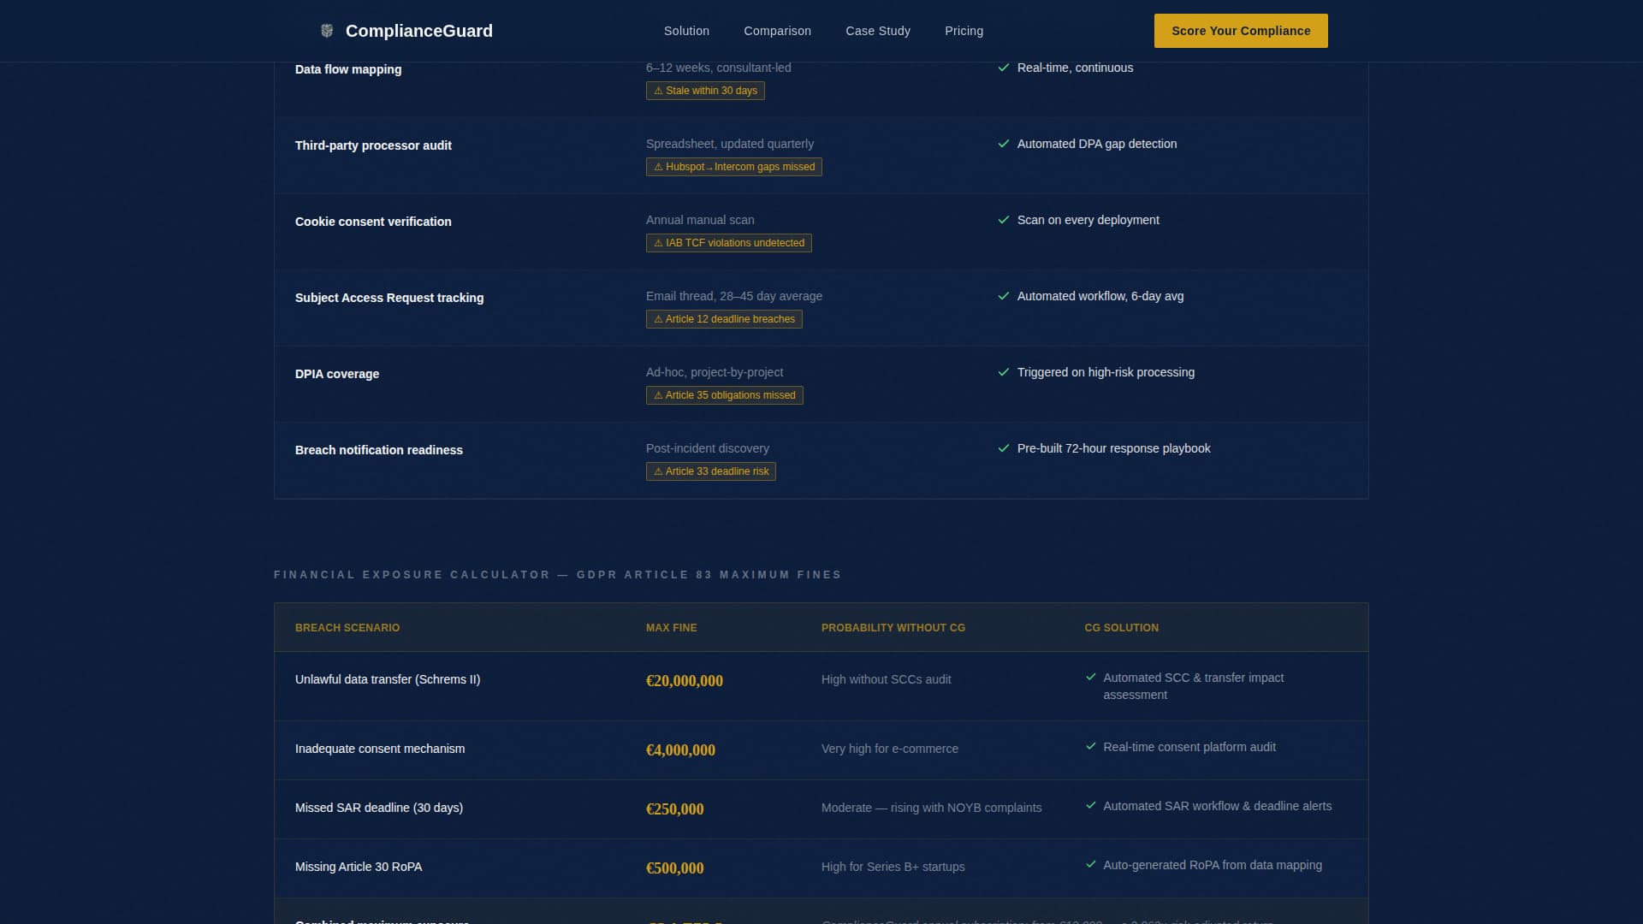Click the checkmark next to Automated SCC & transfer assessment
Screen dimensions: 1643x924
pyautogui.click(x=1091, y=678)
